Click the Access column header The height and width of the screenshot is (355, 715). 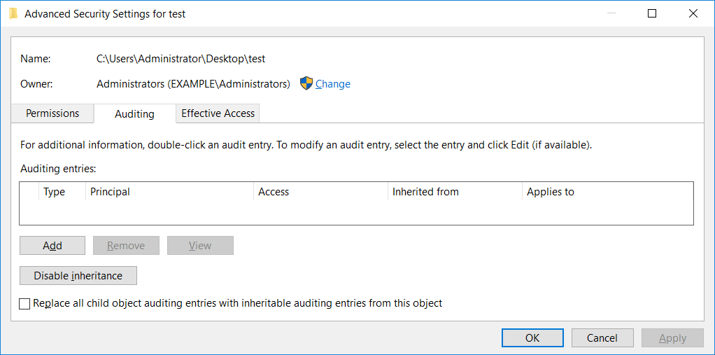(x=320, y=192)
